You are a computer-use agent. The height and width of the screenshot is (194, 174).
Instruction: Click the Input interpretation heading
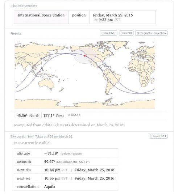(x=24, y=6)
